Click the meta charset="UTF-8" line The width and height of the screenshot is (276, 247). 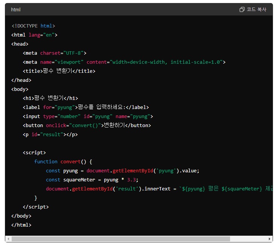pyautogui.click(x=55, y=53)
